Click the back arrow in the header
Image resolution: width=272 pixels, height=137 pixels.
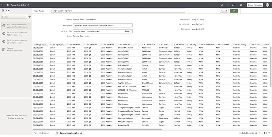tap(2, 5)
